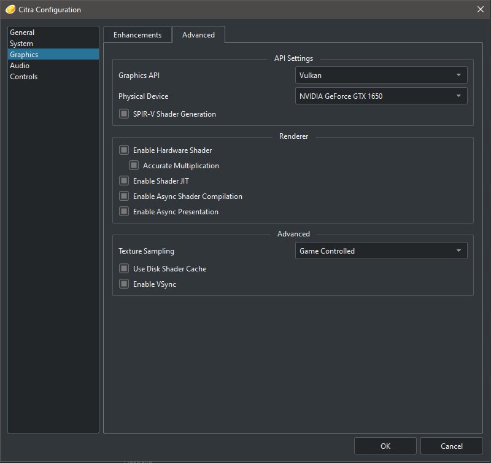Viewport: 491px width, 463px height.
Task: Close the Citra Configuration dialog
Action: pyautogui.click(x=481, y=9)
